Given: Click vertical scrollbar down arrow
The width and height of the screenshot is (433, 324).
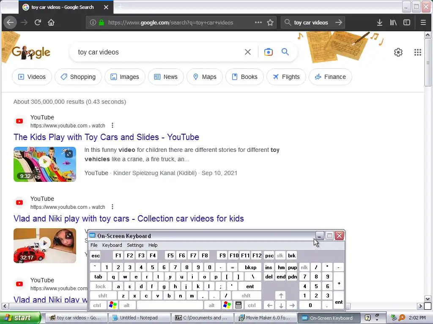Looking at the screenshot, I should (x=428, y=299).
